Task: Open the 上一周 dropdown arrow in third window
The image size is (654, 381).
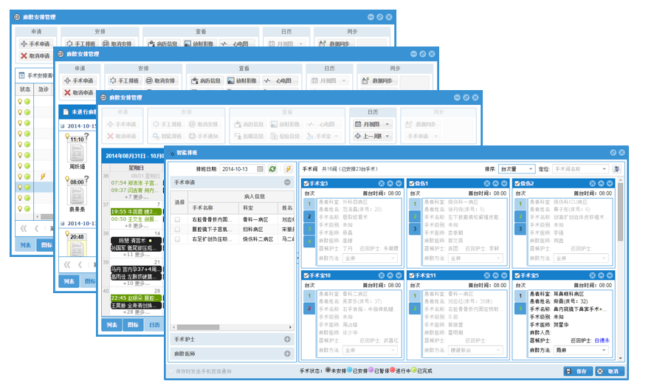Action: tap(388, 136)
